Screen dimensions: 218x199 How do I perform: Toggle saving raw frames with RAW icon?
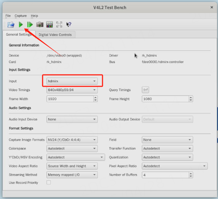pos(49,24)
